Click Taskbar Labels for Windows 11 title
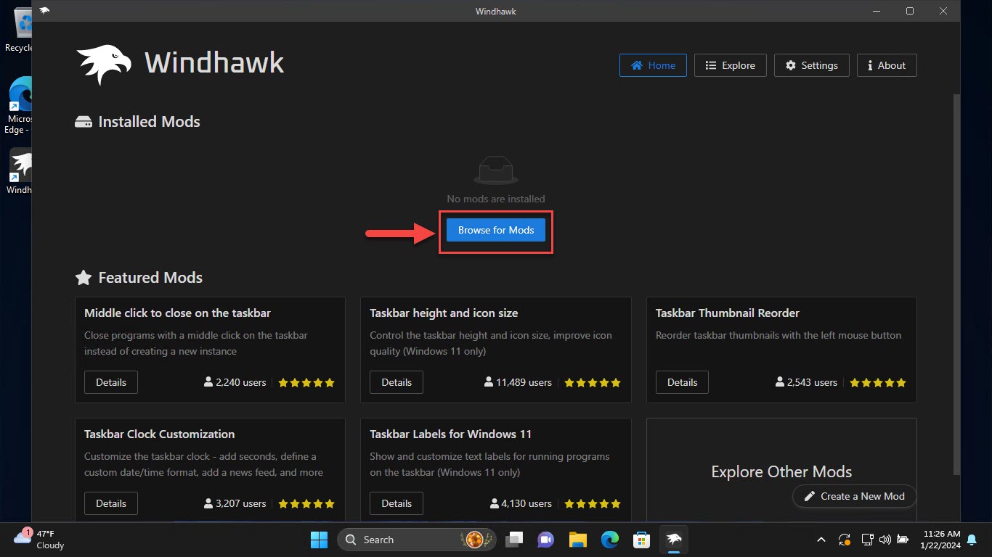Viewport: 992px width, 557px height. 450,434
